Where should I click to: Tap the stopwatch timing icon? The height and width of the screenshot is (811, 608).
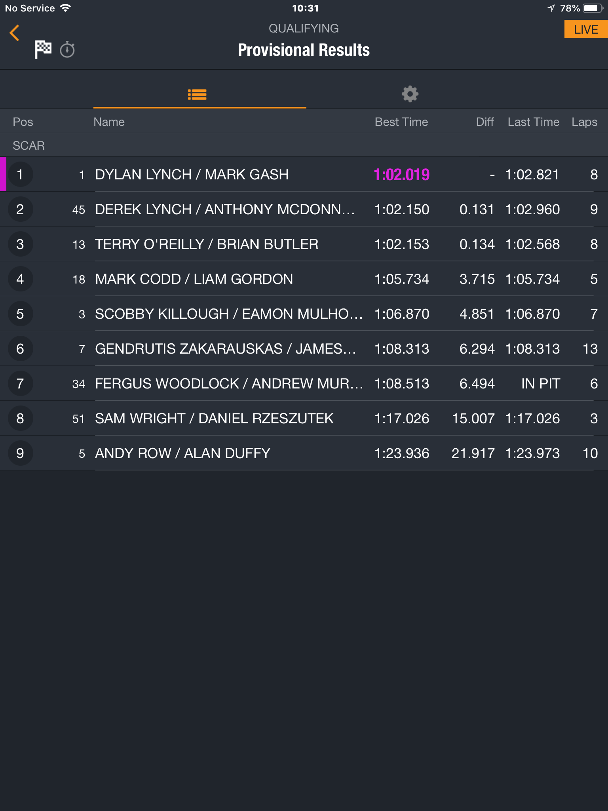click(x=67, y=49)
